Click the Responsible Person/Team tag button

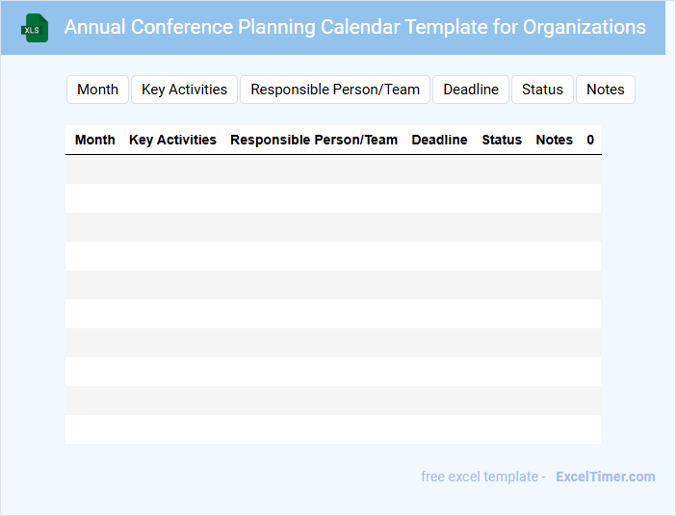point(335,90)
